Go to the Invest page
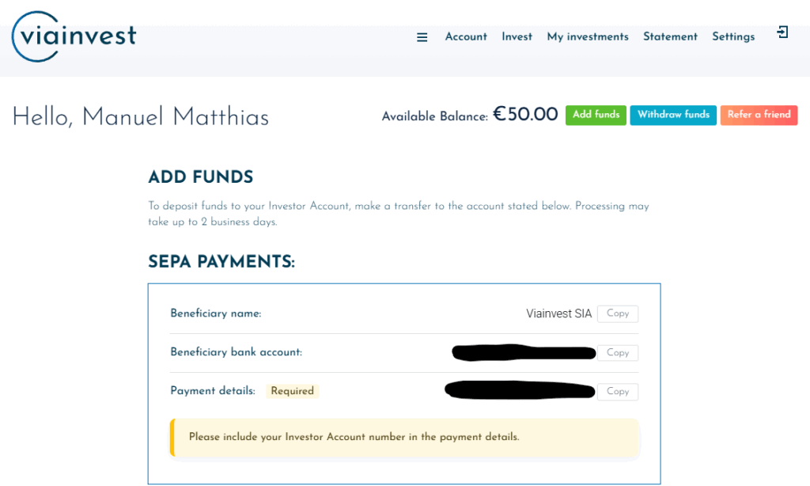The image size is (810, 486). click(x=517, y=37)
